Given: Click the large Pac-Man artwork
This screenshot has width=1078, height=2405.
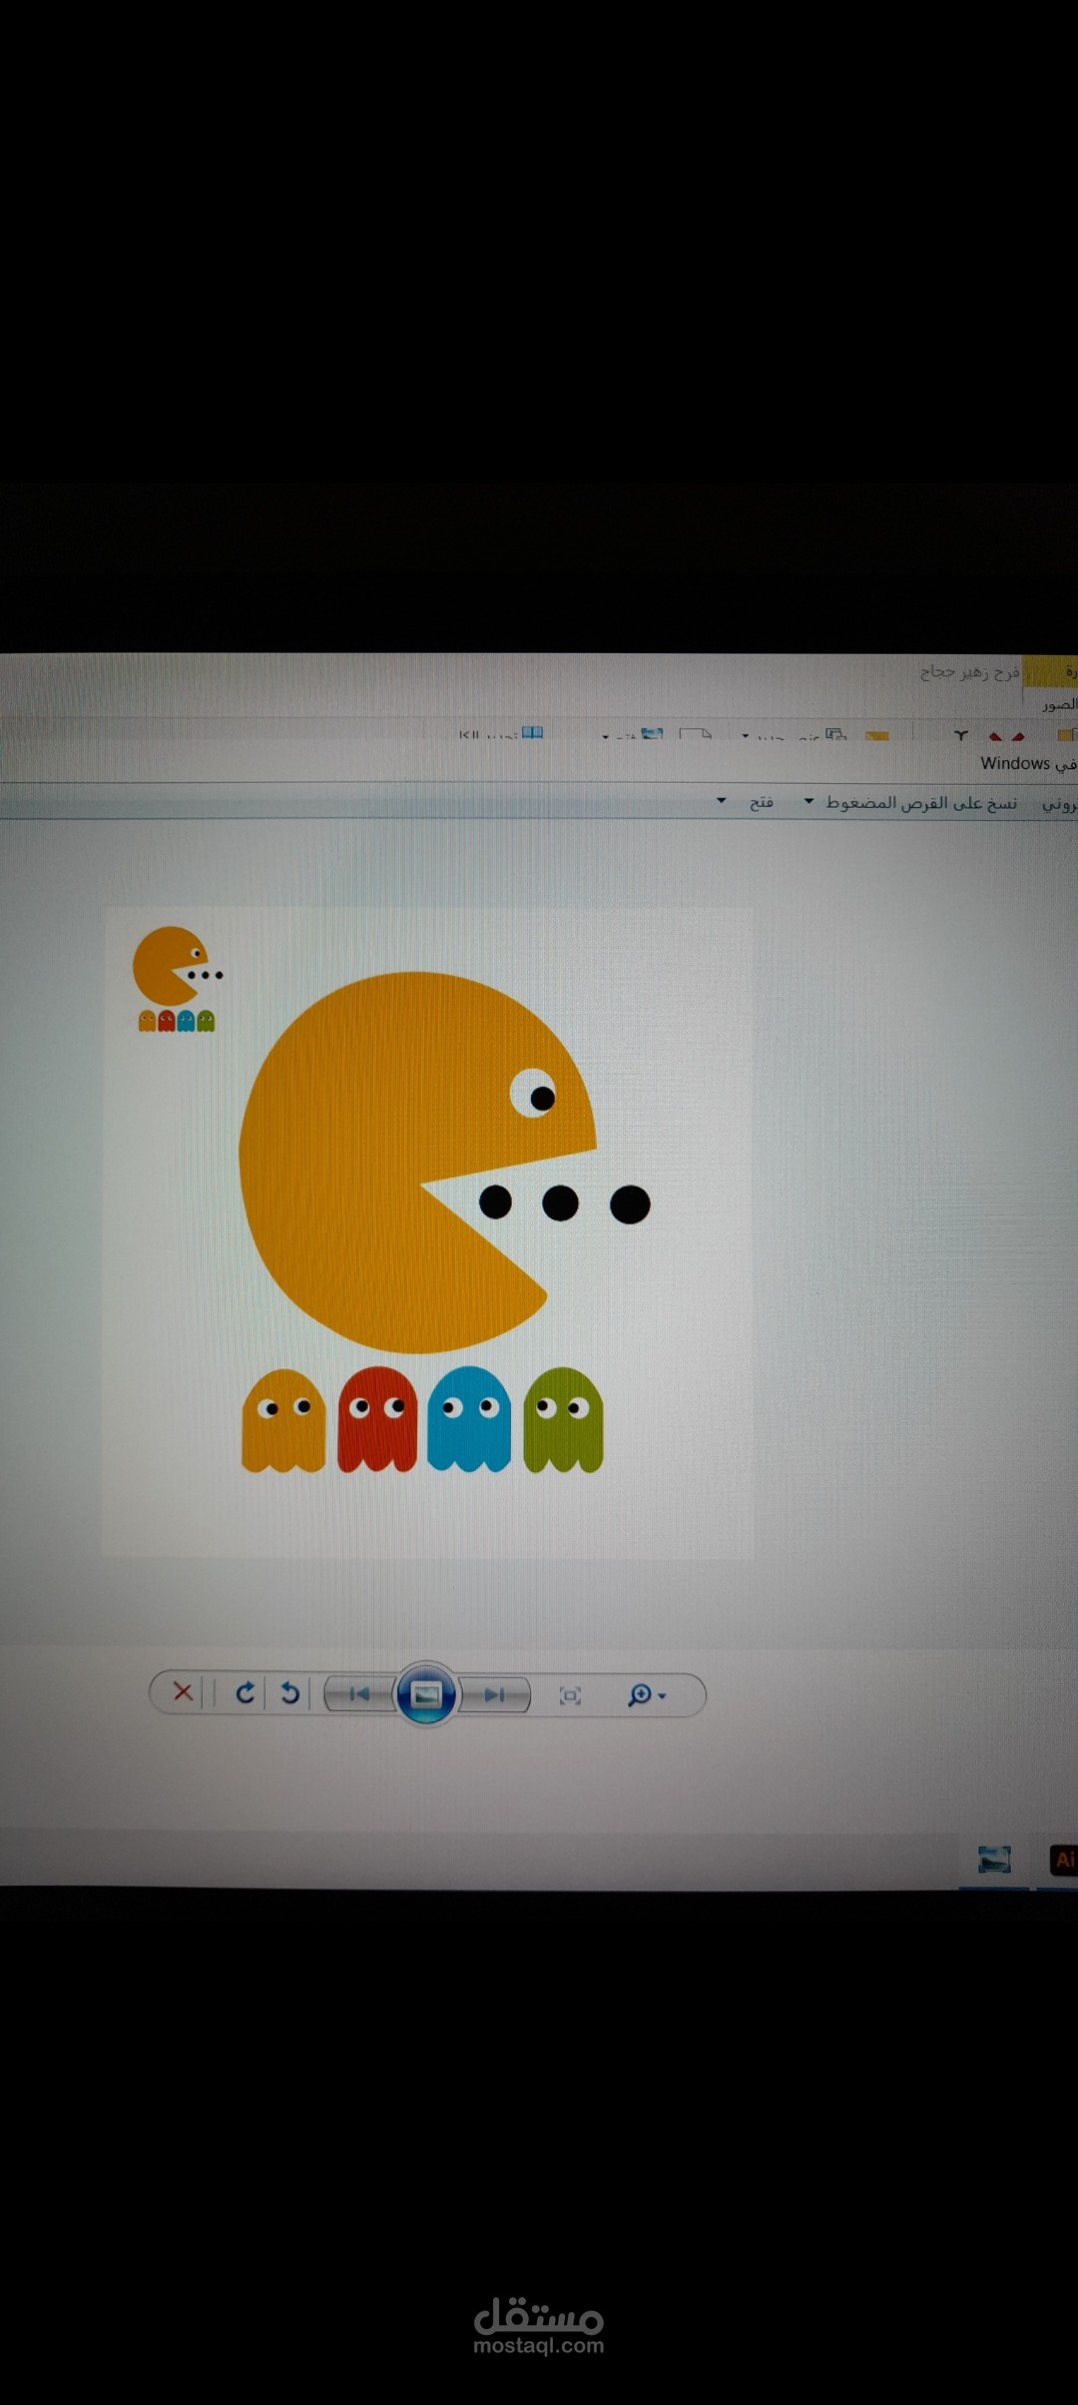Looking at the screenshot, I should click(417, 1163).
